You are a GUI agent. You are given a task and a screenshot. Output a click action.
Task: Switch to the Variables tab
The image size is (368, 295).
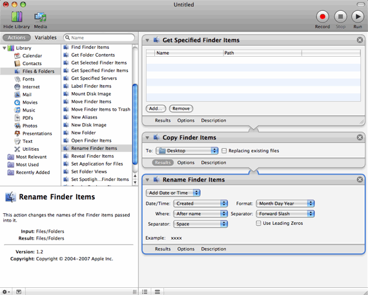46,37
